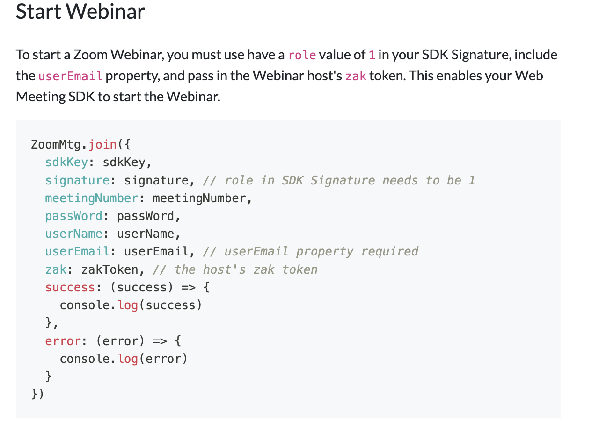Viewport: 599px width, 439px height.
Task: Click the teal "signature" key in the code
Action: point(77,180)
